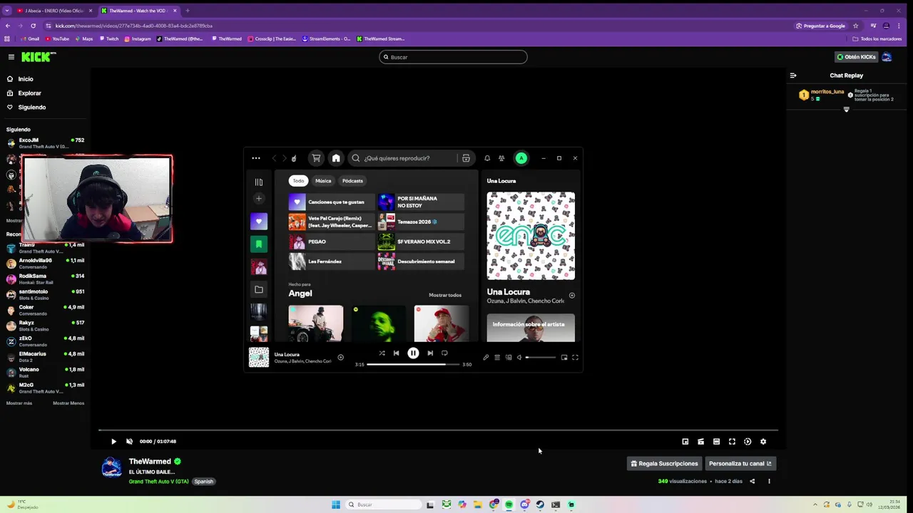Focus the Kick Buscar search field
This screenshot has width=913, height=513.
click(453, 57)
